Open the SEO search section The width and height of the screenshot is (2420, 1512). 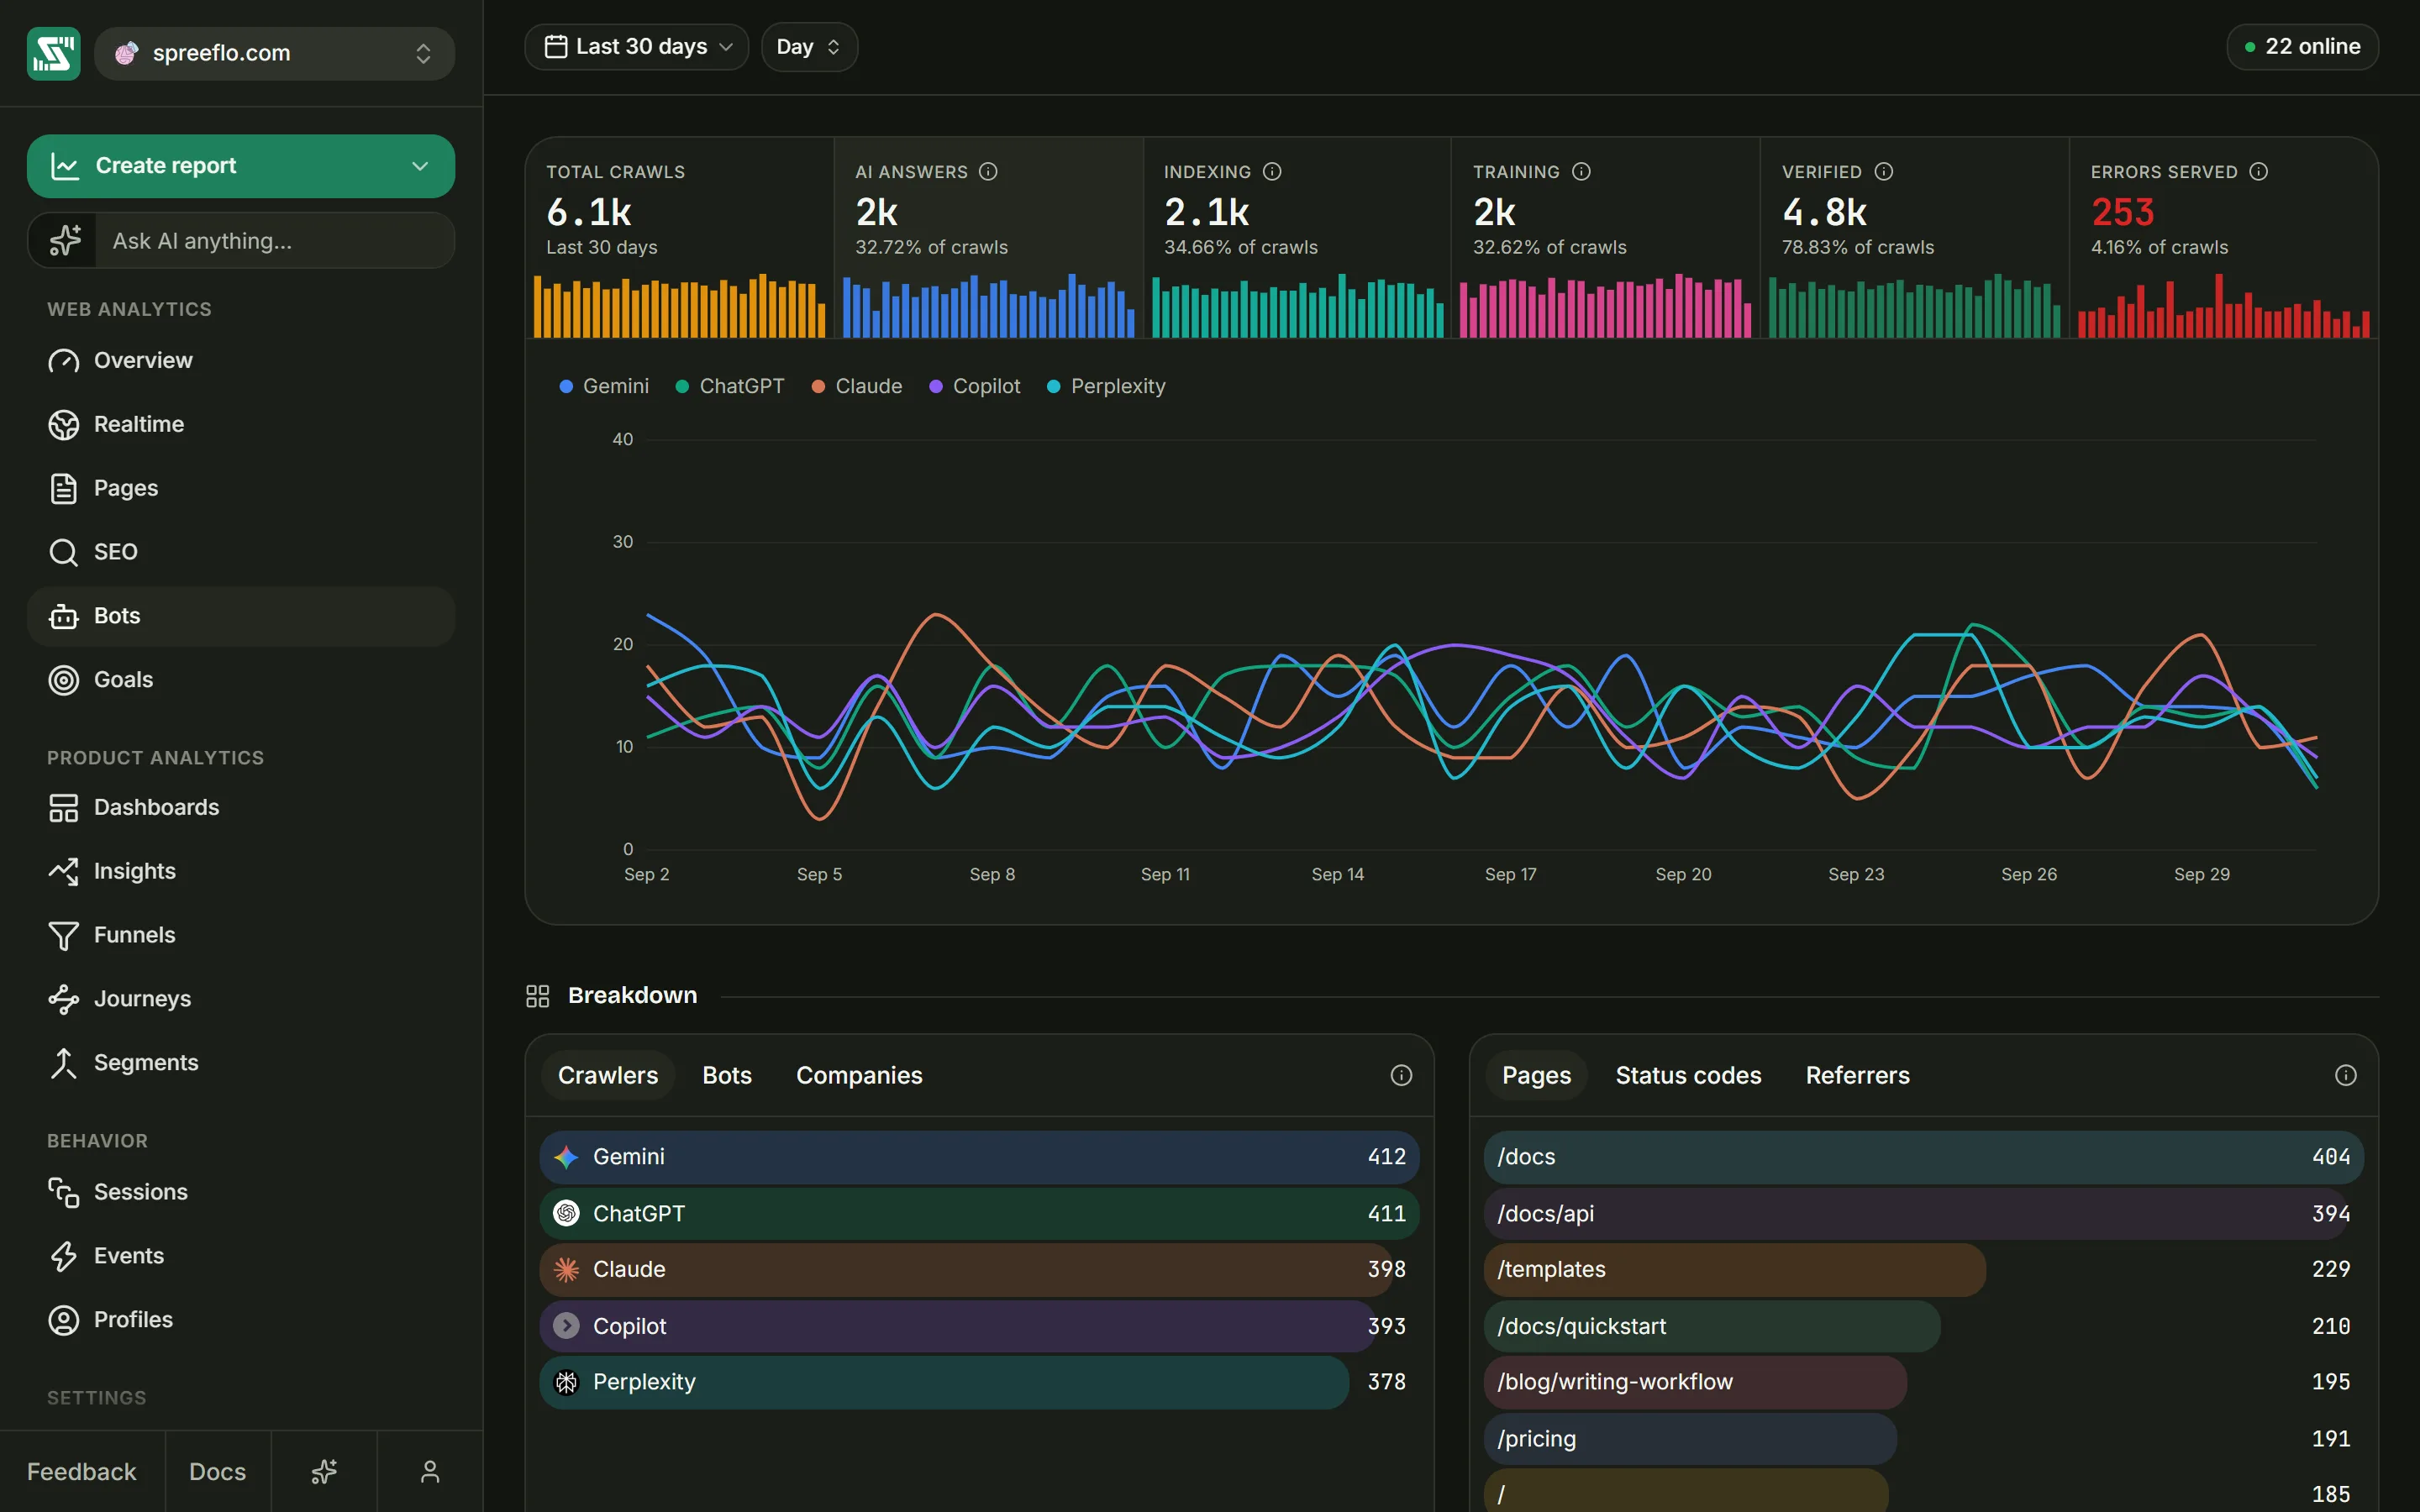coord(241,552)
